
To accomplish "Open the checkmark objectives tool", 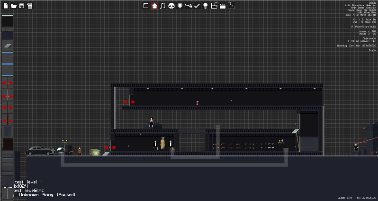I will (197, 6).
